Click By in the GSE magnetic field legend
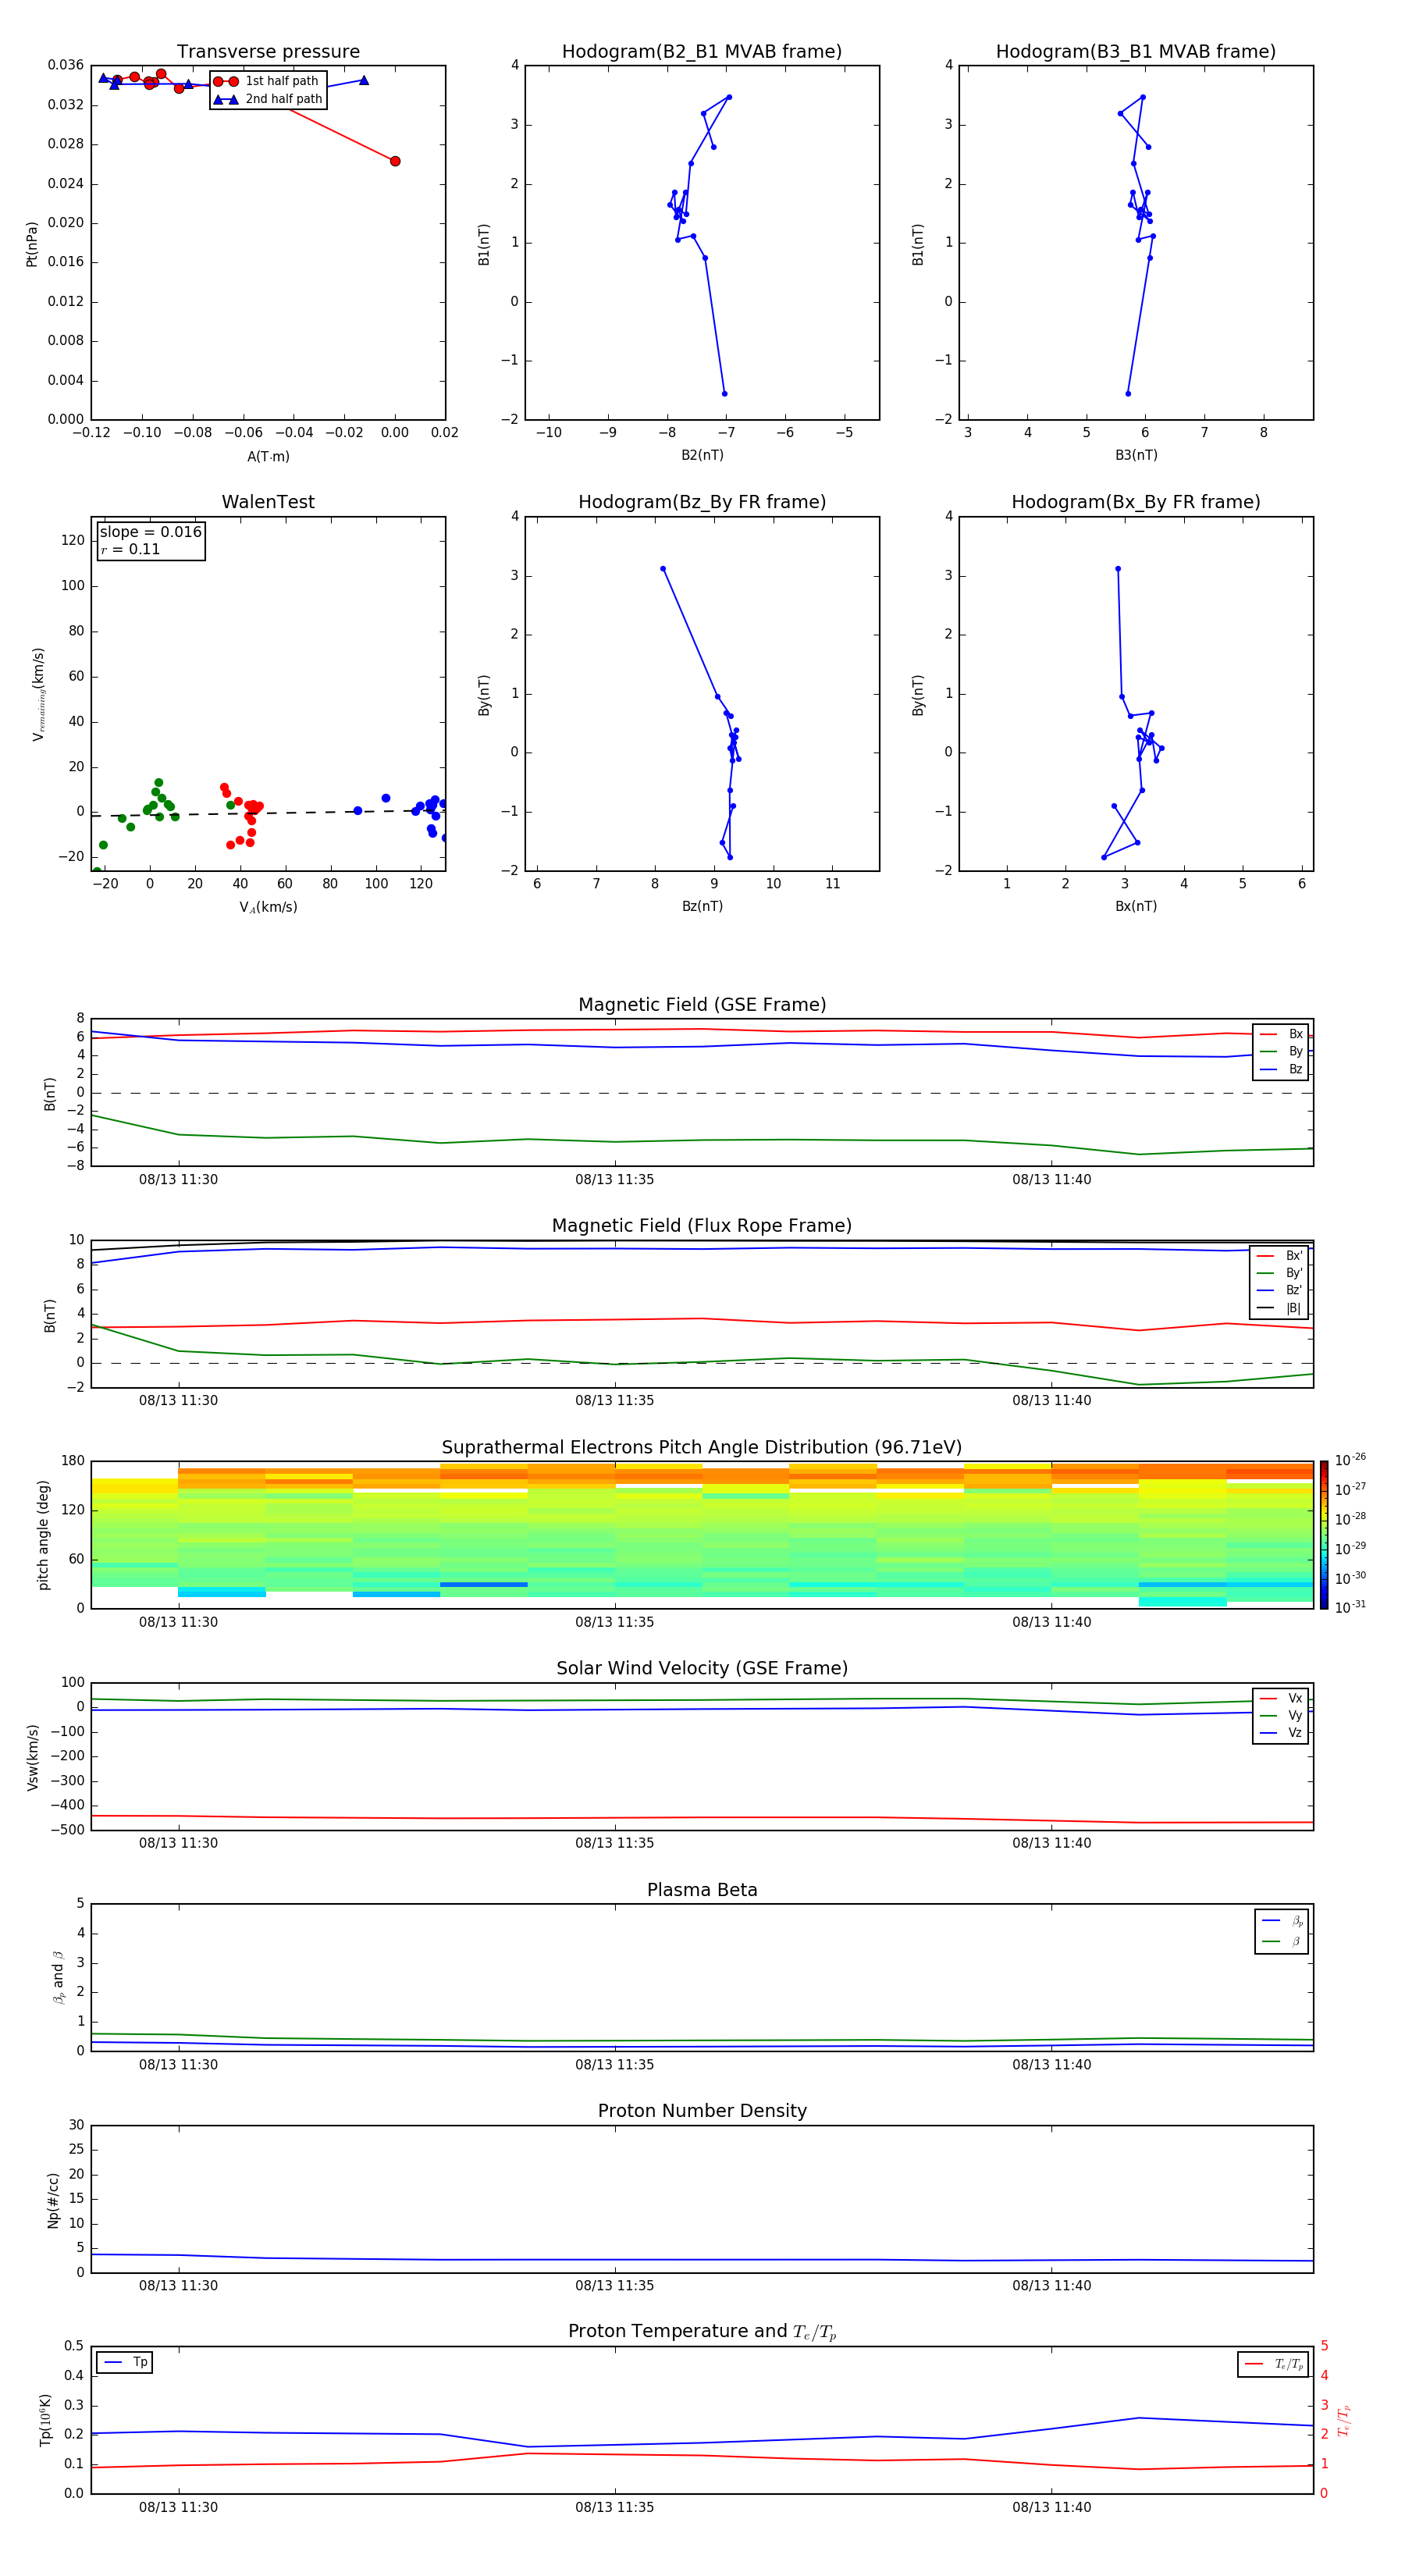1405x2576 pixels. click(1281, 1052)
